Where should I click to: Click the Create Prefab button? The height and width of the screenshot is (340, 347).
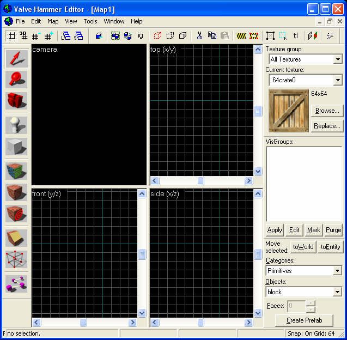coord(304,320)
